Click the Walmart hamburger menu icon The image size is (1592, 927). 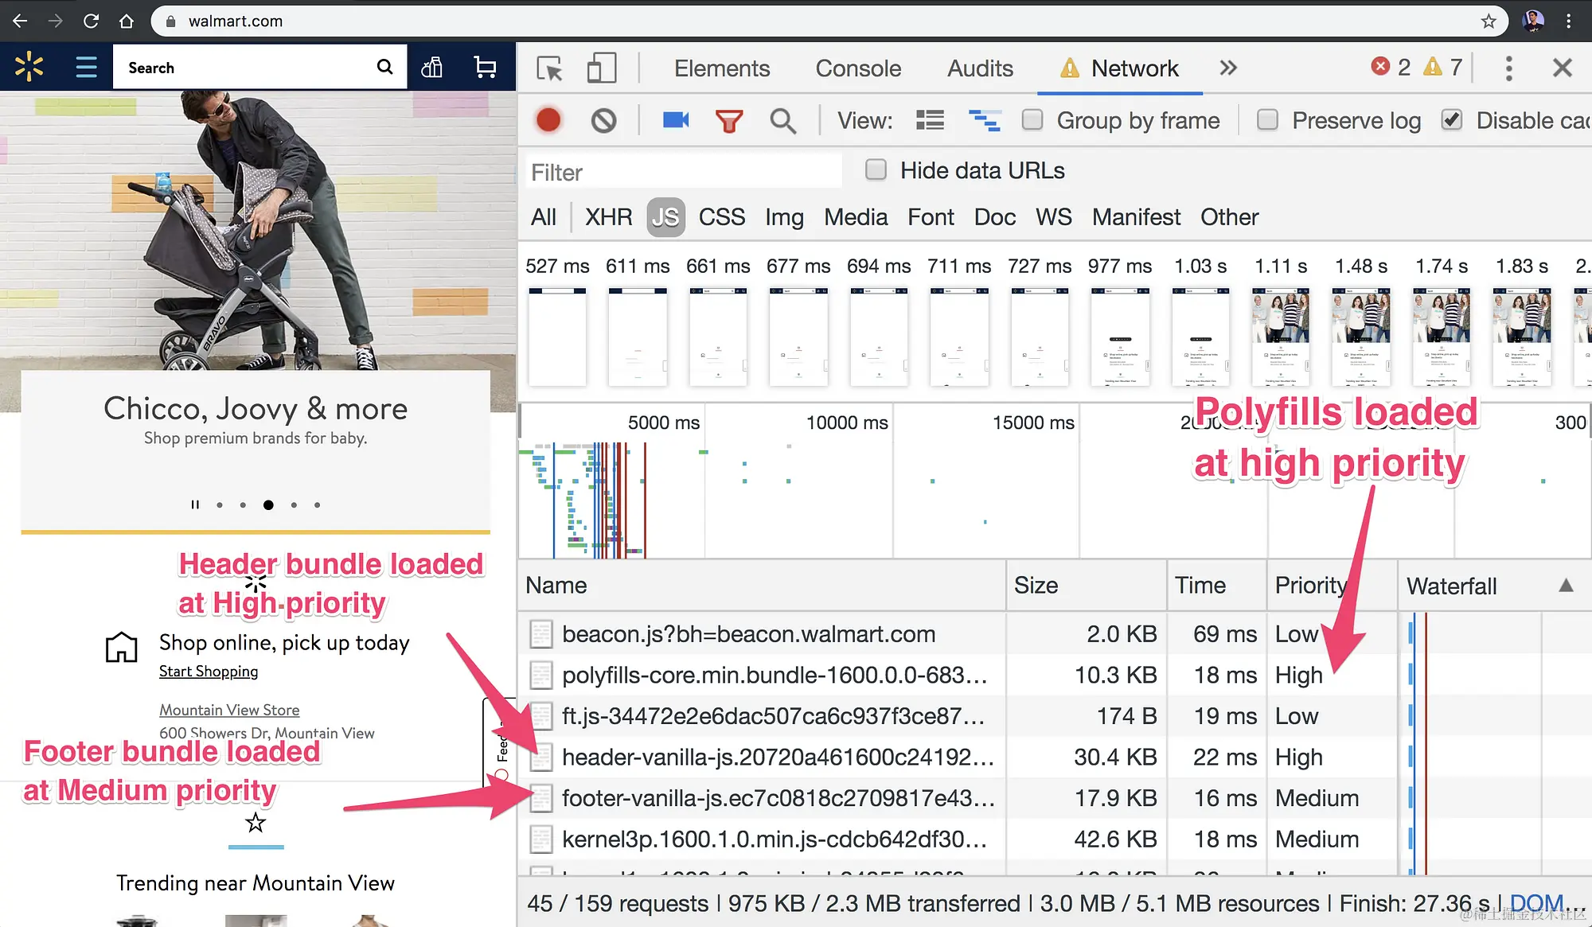[x=86, y=68]
